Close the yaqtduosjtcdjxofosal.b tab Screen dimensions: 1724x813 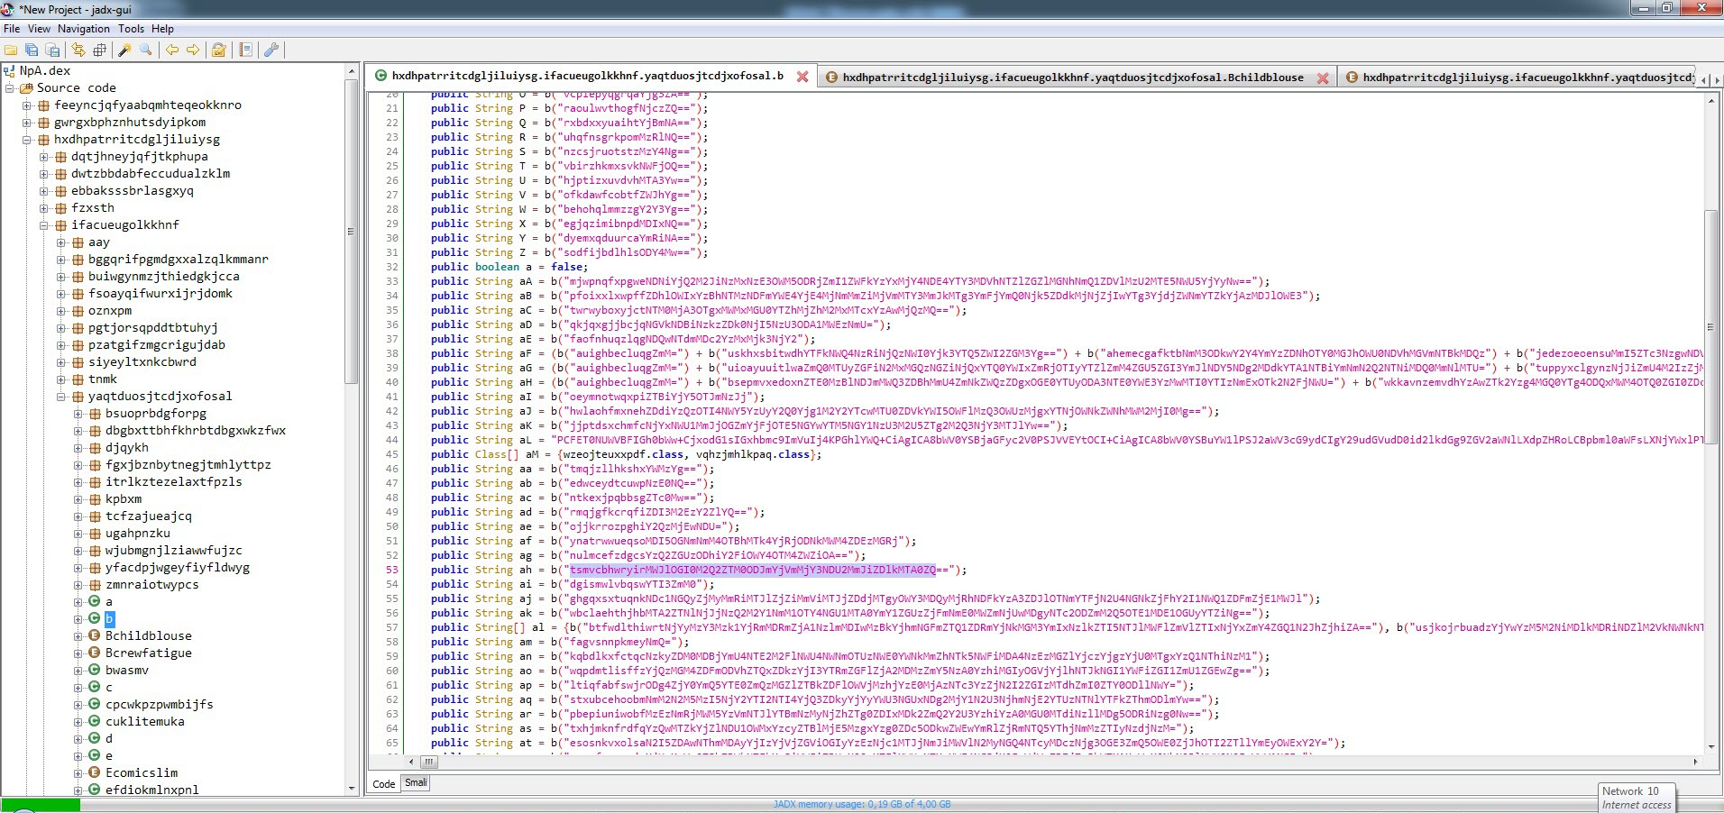point(802,77)
